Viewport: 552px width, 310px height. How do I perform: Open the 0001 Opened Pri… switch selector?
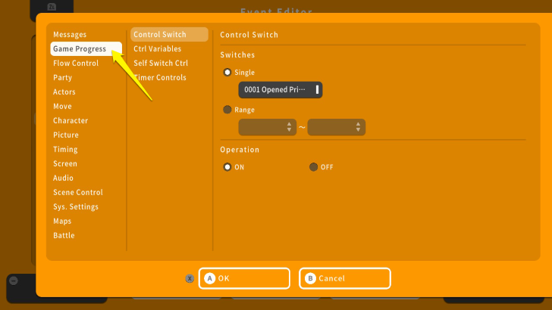281,90
